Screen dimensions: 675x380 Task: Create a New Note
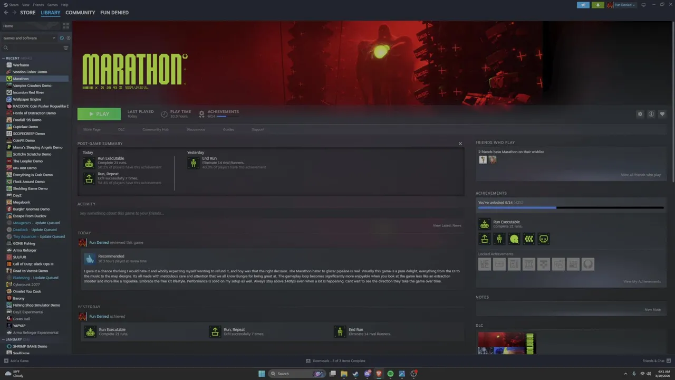coord(652,310)
